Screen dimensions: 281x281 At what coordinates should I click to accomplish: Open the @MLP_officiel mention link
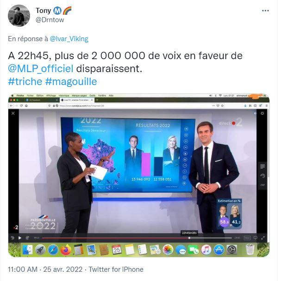pyautogui.click(x=41, y=68)
